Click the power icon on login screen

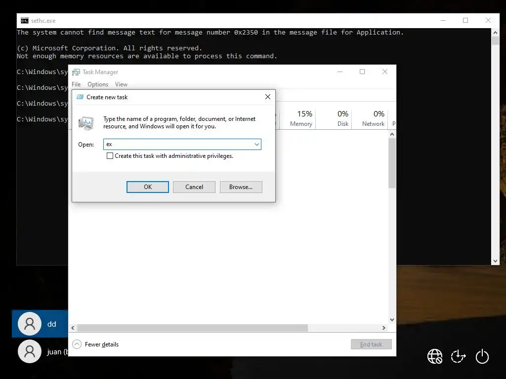(x=482, y=356)
